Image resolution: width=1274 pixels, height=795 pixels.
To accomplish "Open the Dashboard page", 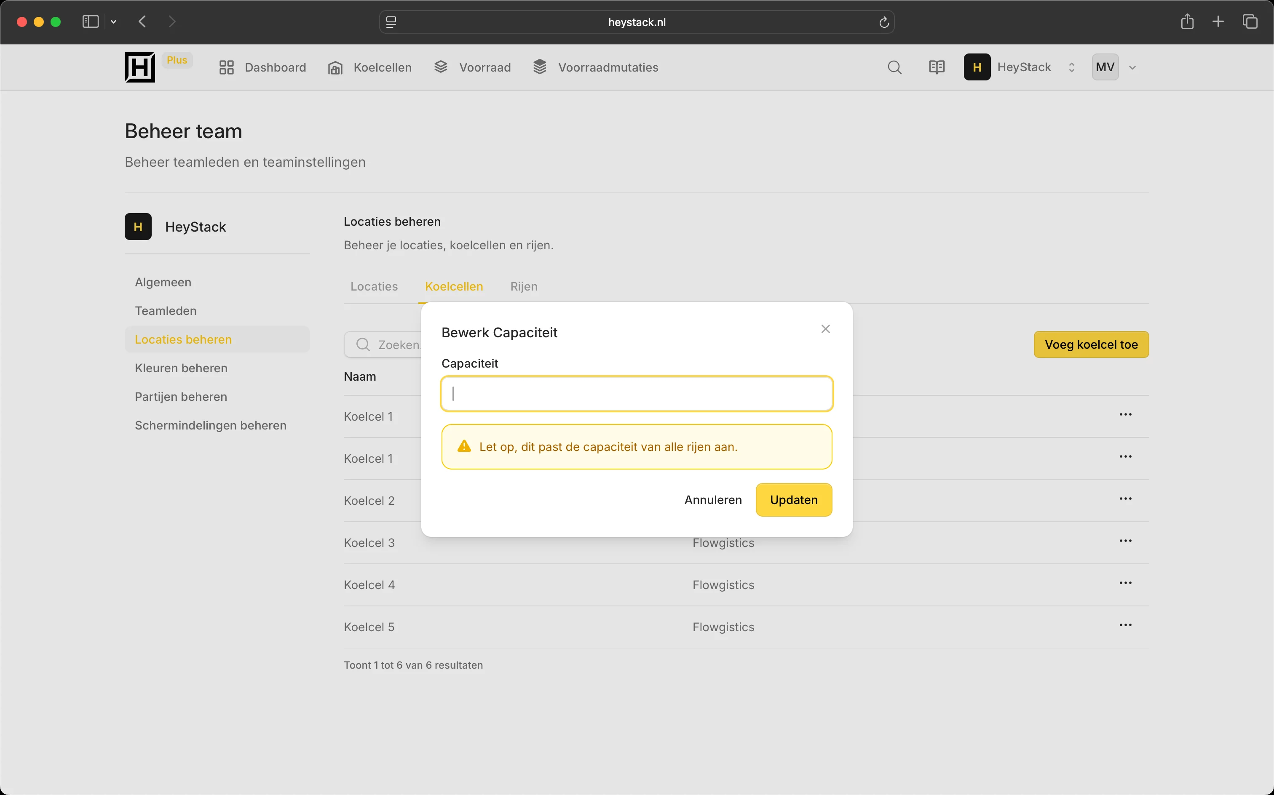I will point(262,67).
